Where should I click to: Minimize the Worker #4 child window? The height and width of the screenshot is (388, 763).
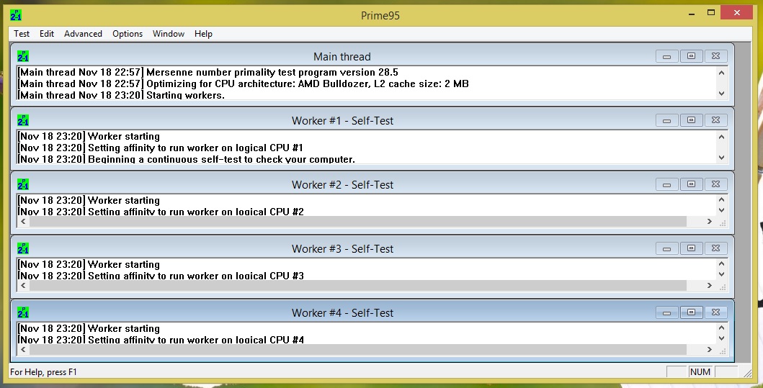666,312
